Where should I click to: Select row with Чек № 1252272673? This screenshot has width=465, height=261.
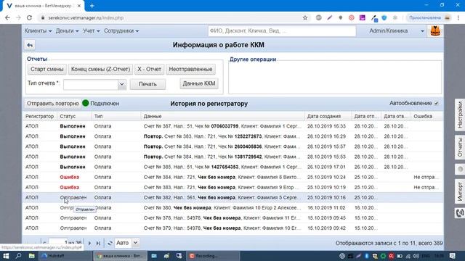pos(233,136)
